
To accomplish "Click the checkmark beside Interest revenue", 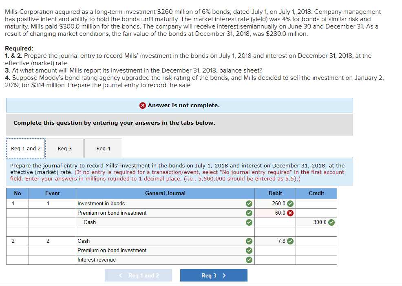I will click(248, 260).
